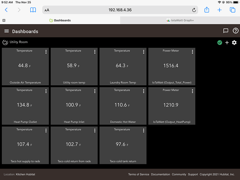Image resolution: width=240 pixels, height=180 pixels.
Task: Open the AA reader view menu
Action: (x=47, y=10)
